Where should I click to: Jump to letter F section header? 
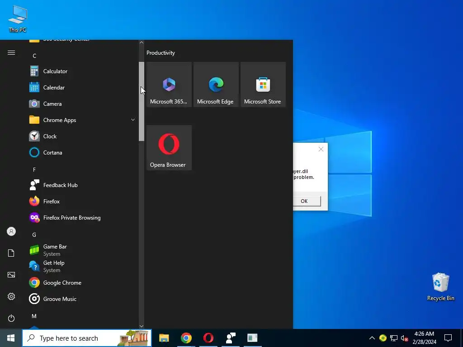pos(34,170)
